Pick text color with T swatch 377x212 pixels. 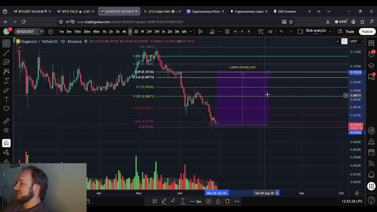(183, 201)
